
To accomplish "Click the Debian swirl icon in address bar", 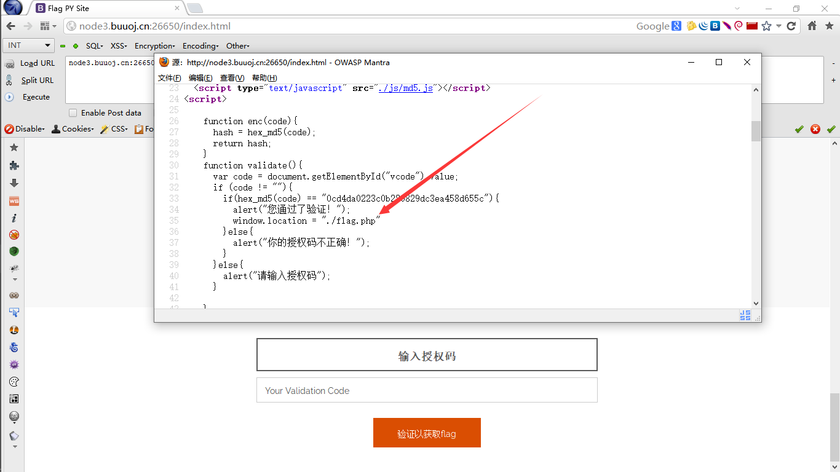I will coord(739,26).
